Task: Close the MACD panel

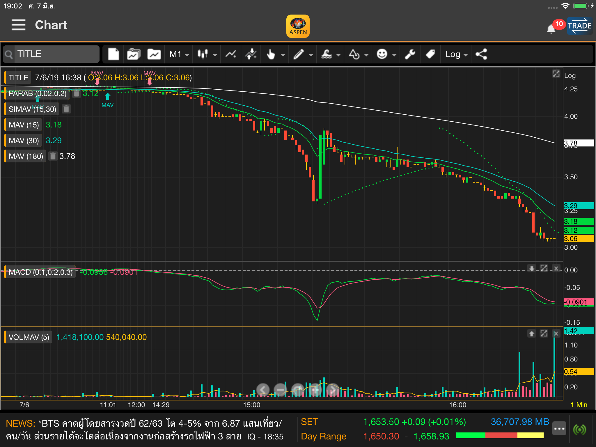Action: [556, 268]
